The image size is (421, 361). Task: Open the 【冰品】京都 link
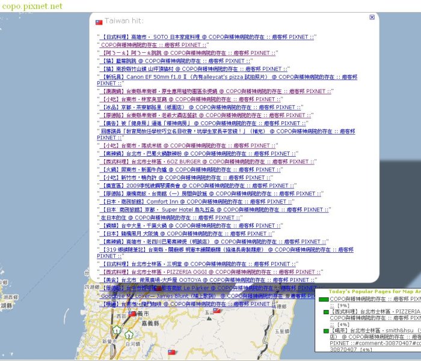coord(200,108)
